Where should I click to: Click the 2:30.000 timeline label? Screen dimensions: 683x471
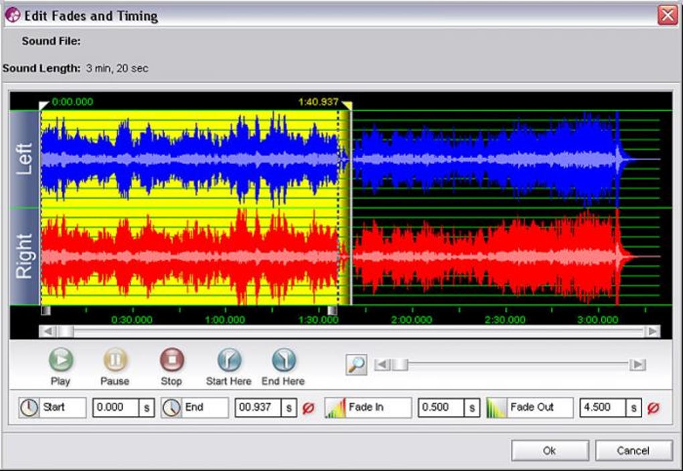click(506, 320)
